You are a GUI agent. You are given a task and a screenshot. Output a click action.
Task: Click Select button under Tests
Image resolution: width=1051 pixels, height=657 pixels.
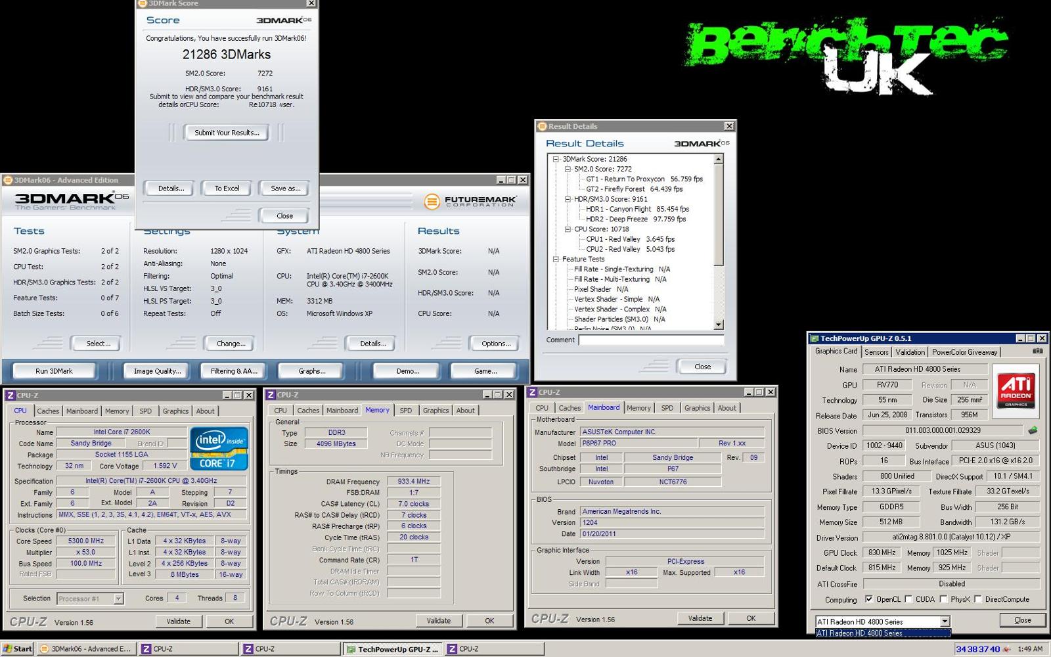point(98,344)
